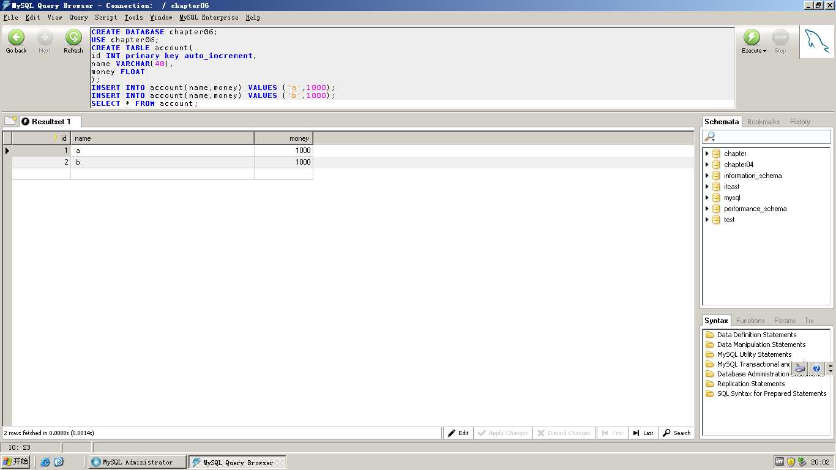This screenshot has height=470, width=836.
Task: Switch to MySQL Administrator taskbar window
Action: coord(138,462)
